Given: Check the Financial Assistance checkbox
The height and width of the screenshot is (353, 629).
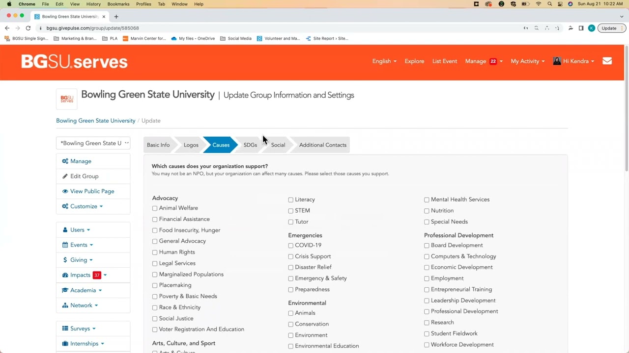Looking at the screenshot, I should click(155, 219).
